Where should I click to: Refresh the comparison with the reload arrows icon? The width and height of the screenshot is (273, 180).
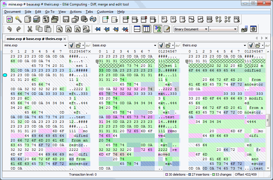[93, 20]
